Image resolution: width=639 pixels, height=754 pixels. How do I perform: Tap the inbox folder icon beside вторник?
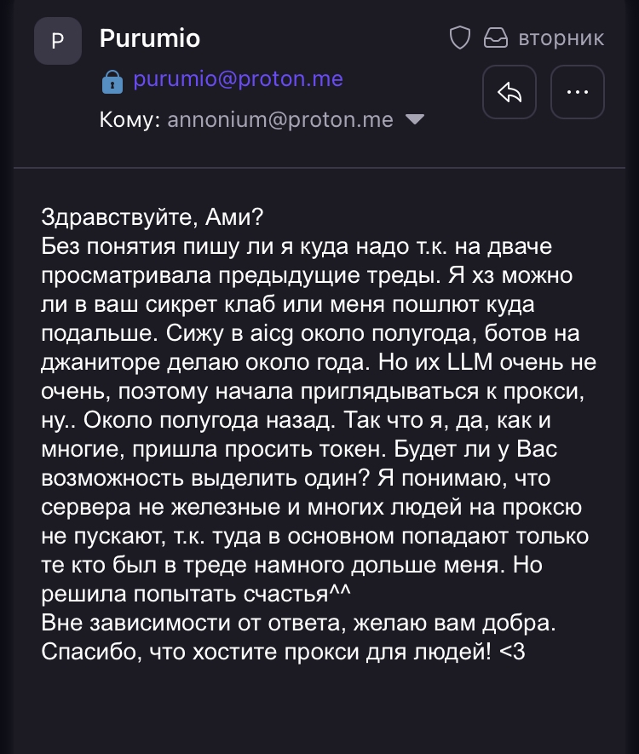(495, 38)
